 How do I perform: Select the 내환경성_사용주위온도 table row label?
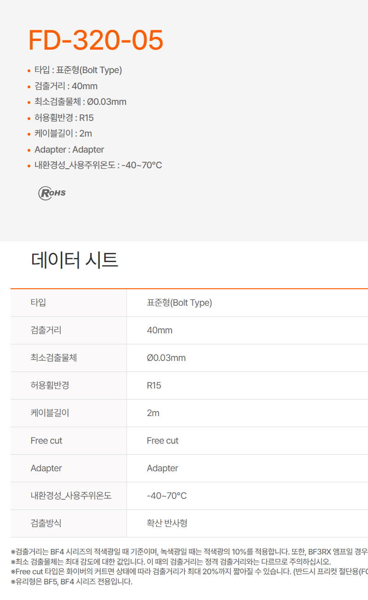pyautogui.click(x=71, y=496)
